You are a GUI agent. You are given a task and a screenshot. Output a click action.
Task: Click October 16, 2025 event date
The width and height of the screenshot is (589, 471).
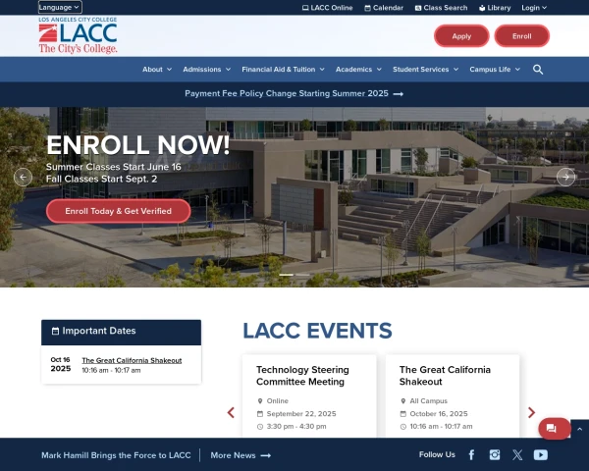coord(439,413)
